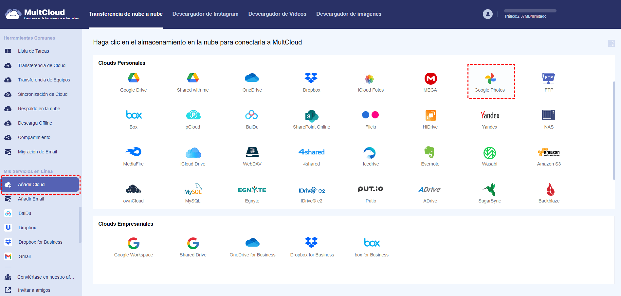The width and height of the screenshot is (621, 296).
Task: Choose BaiDu cloud in the grid
Action: tap(252, 119)
